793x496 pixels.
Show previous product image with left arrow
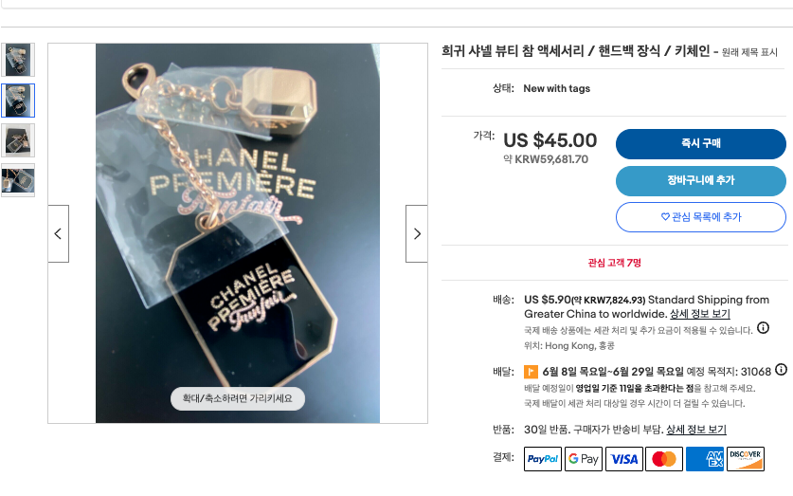click(58, 233)
